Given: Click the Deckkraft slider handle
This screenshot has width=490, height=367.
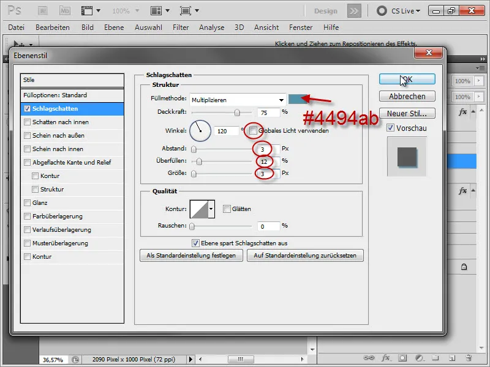Looking at the screenshot, I should tap(237, 113).
